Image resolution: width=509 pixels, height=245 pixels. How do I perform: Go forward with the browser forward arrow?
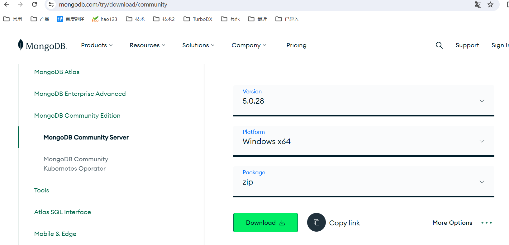20,4
